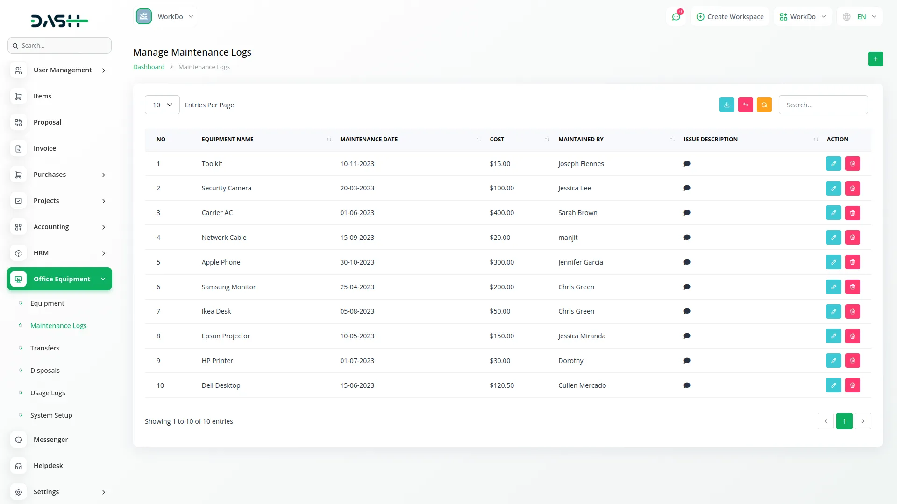Click the table search input field
The height and width of the screenshot is (504, 897).
(823, 105)
